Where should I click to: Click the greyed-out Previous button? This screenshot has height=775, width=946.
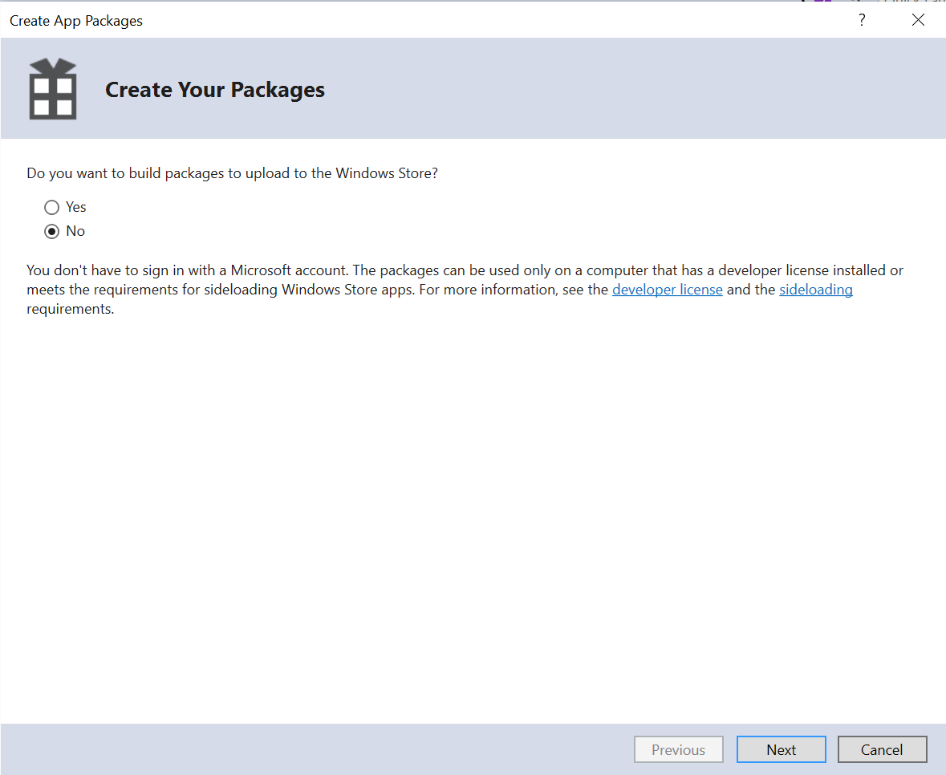click(x=678, y=749)
